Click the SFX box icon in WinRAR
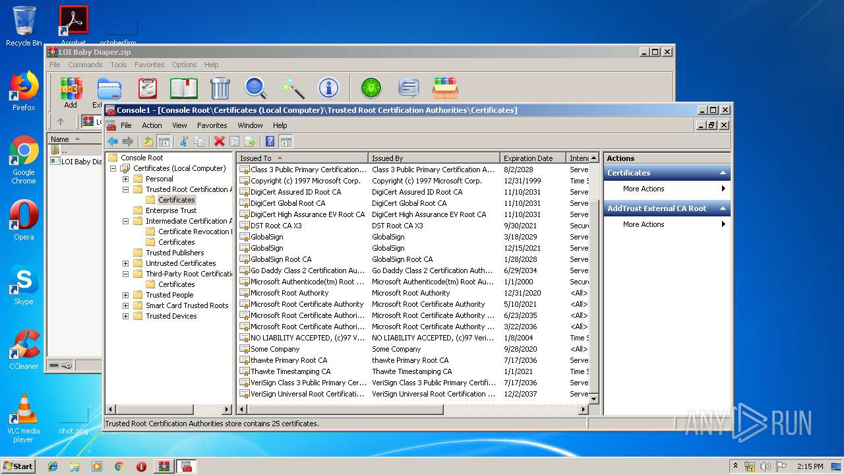844x475 pixels. click(x=445, y=88)
